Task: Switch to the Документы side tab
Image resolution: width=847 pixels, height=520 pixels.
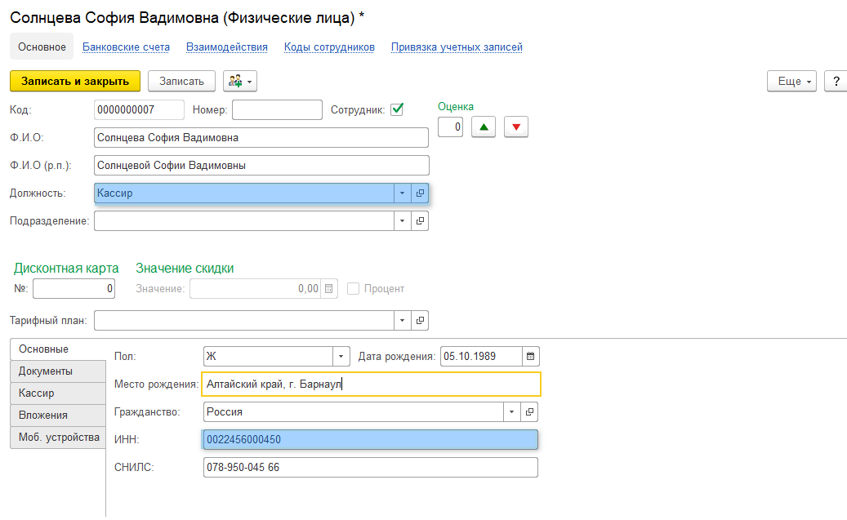Action: point(47,371)
